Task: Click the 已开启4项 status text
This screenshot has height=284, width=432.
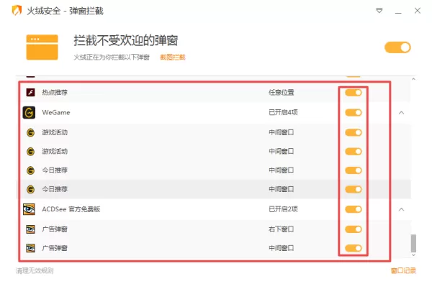Action: (x=283, y=112)
